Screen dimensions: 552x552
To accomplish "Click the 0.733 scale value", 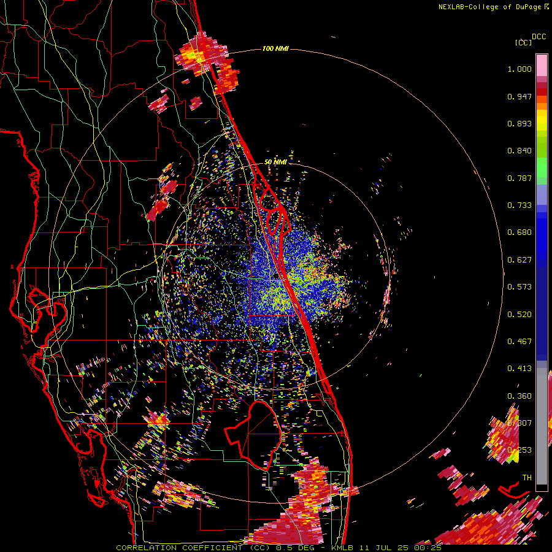I will (x=519, y=205).
